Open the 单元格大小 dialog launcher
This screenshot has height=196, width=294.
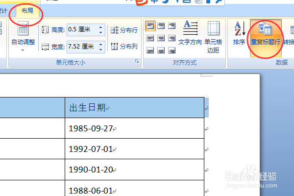tap(137, 61)
